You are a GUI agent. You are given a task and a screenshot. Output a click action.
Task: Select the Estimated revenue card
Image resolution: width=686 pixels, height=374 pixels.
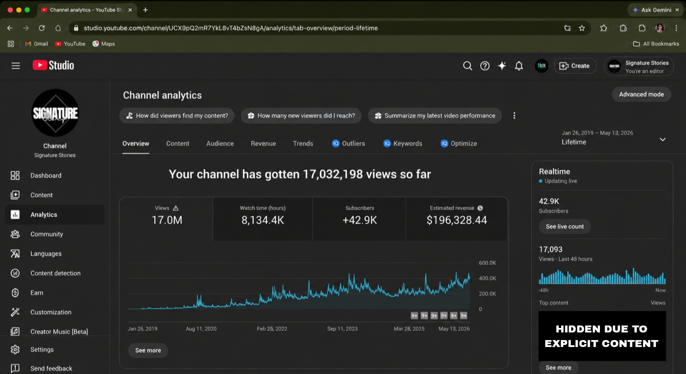point(456,219)
